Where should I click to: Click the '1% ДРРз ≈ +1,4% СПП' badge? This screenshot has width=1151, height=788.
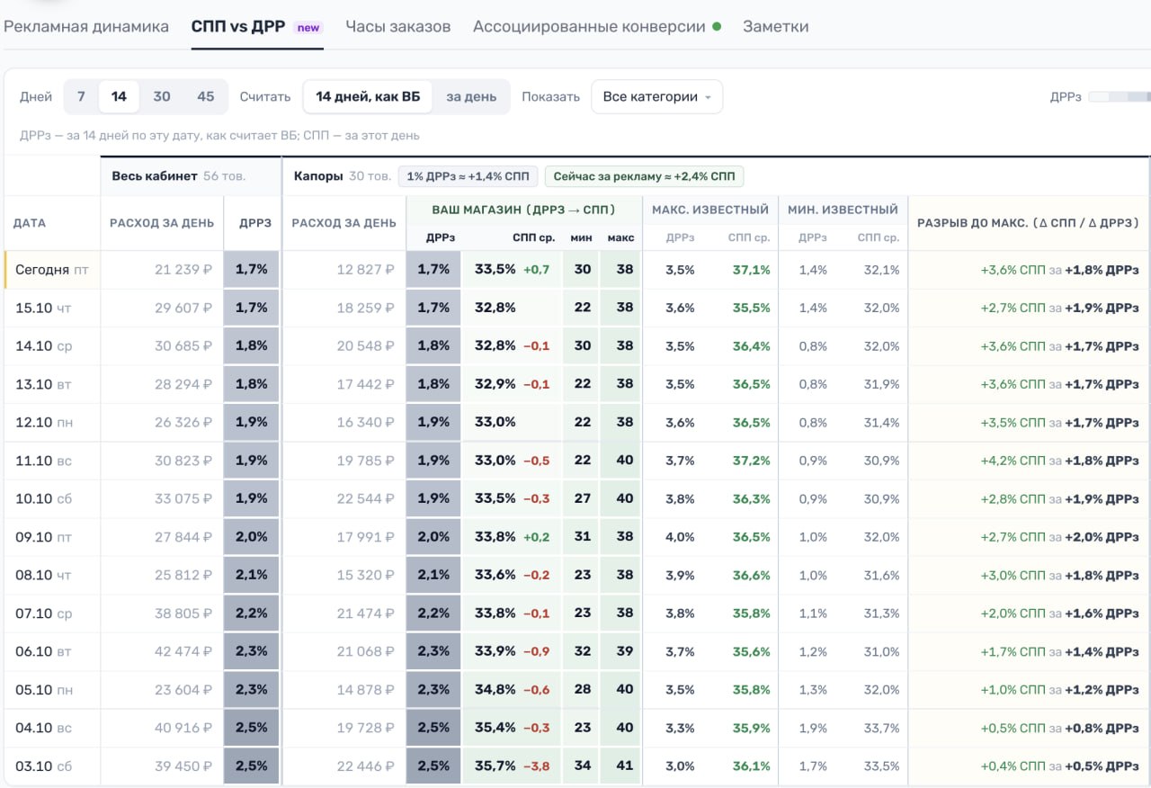pos(468,176)
